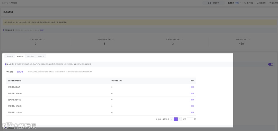Go to next page arrow in pagination
This screenshot has width=278, height=131.
pyautogui.click(x=180, y=119)
